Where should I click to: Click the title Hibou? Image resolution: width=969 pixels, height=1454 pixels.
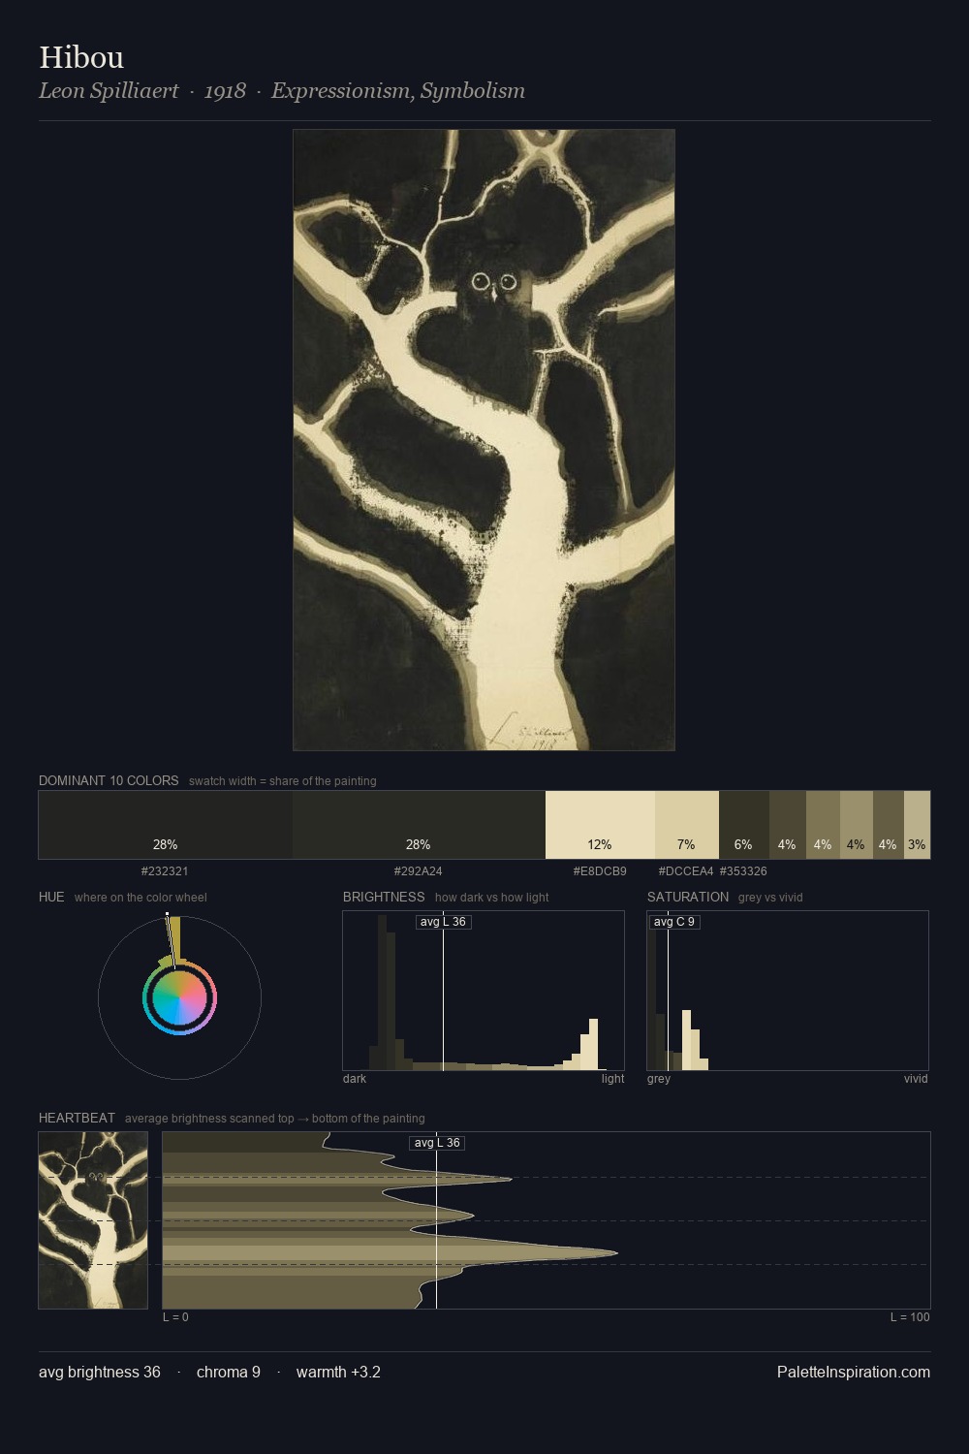81,57
